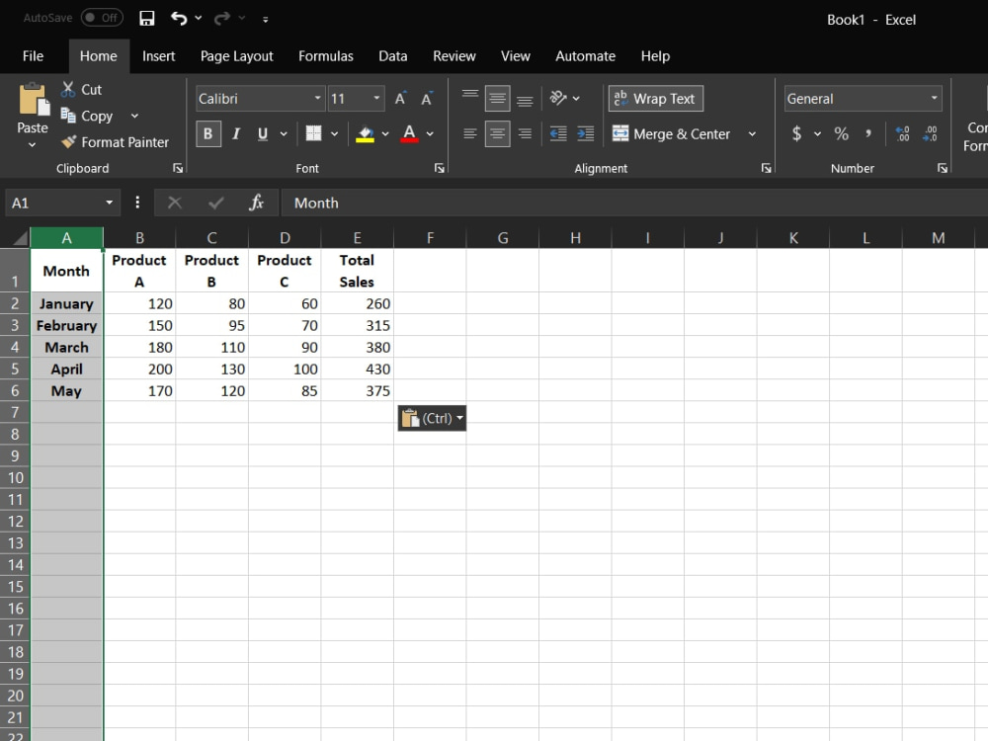Open the File tab
988x741 pixels.
click(33, 56)
